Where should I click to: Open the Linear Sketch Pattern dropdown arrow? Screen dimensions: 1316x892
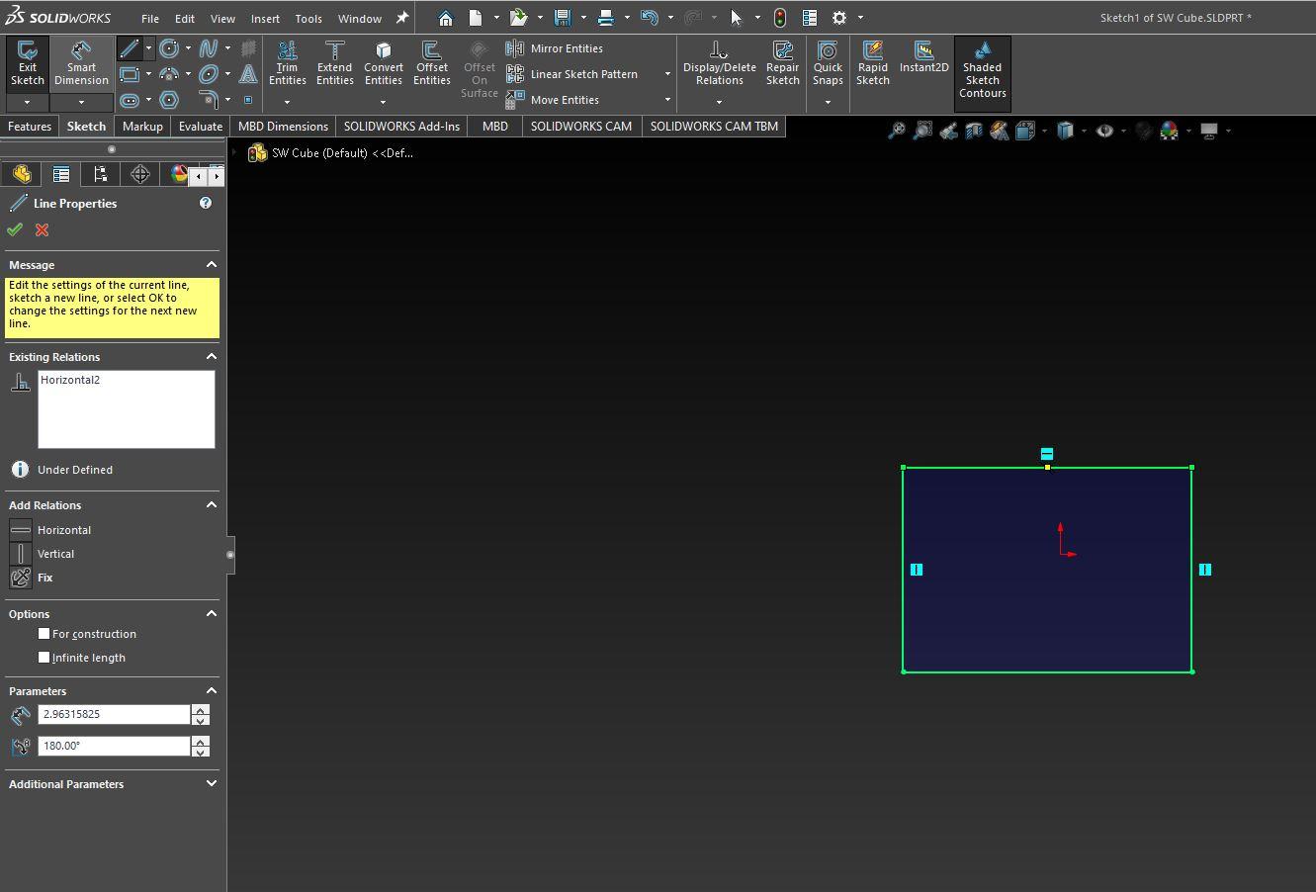[667, 74]
